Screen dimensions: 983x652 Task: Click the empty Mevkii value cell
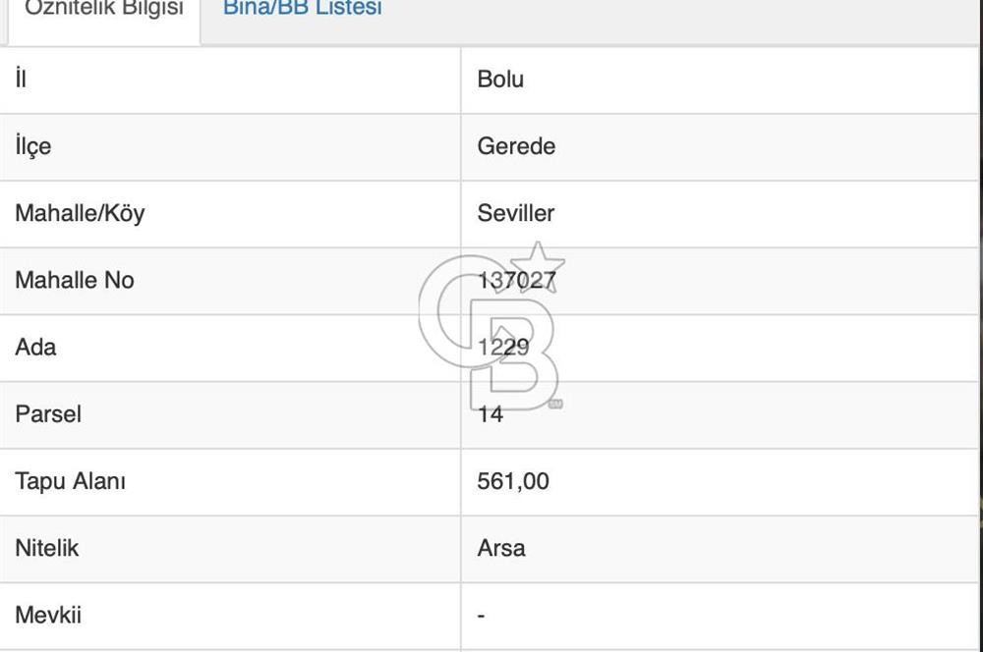pos(481,616)
